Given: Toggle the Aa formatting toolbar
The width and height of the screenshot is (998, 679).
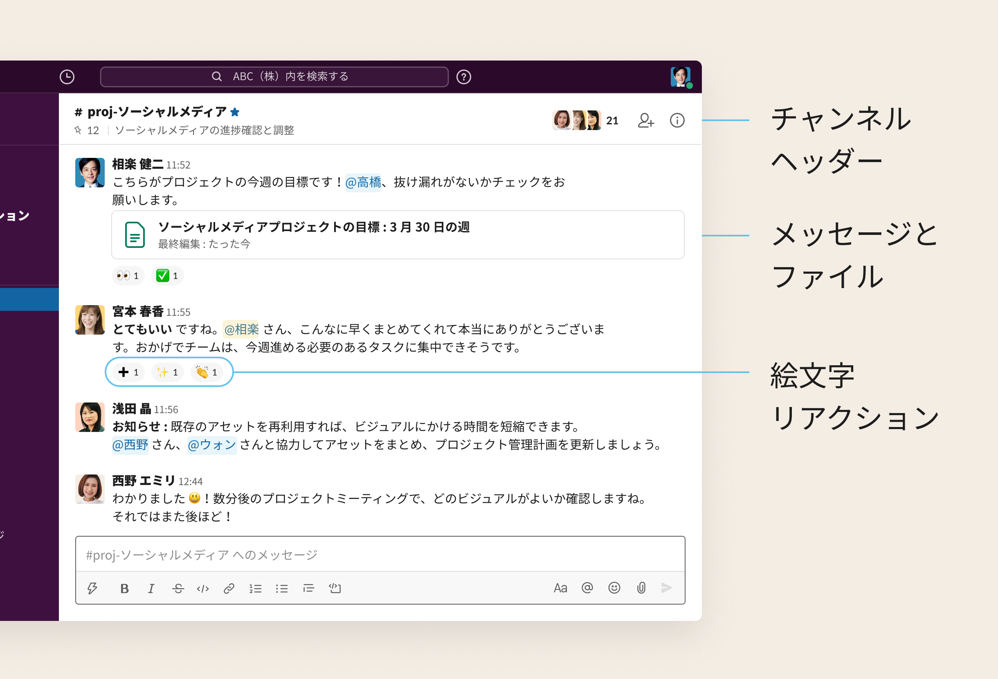Looking at the screenshot, I should (x=560, y=588).
